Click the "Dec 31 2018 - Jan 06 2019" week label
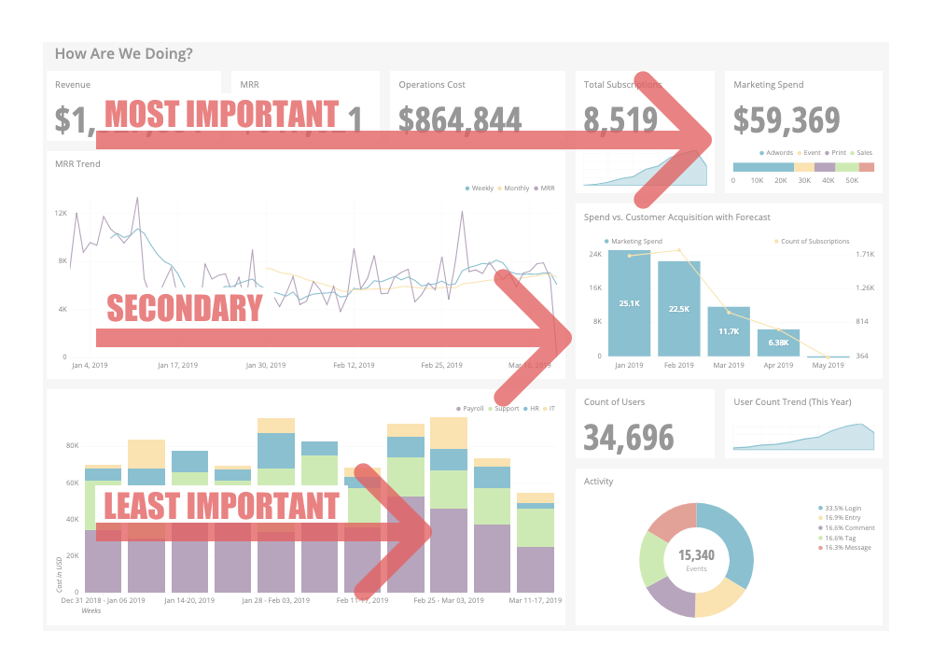 (x=103, y=600)
